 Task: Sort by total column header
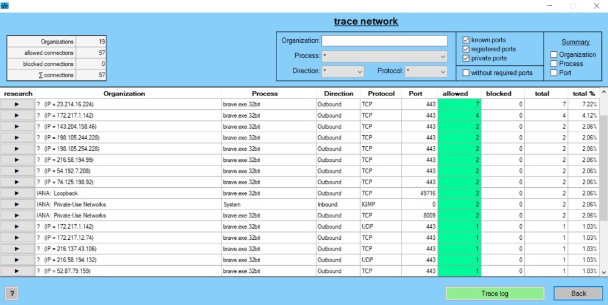[542, 94]
